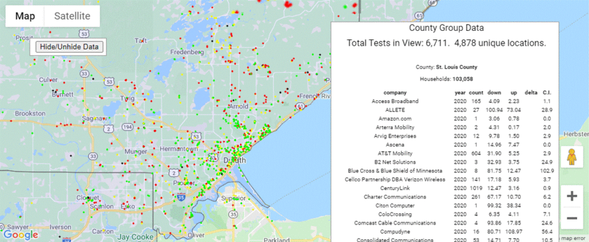The image size is (589, 242).
Task: Click ALLETE download speed 100.94
Action: point(494,110)
